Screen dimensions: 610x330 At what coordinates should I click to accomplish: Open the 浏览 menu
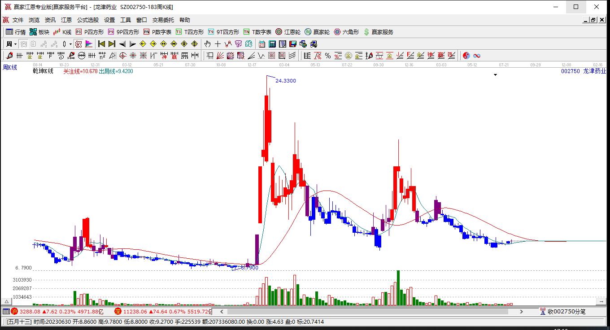coord(34,20)
